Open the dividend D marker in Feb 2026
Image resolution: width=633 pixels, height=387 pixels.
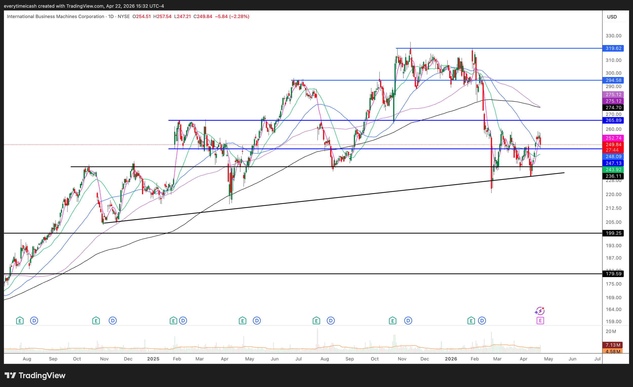pyautogui.click(x=482, y=320)
